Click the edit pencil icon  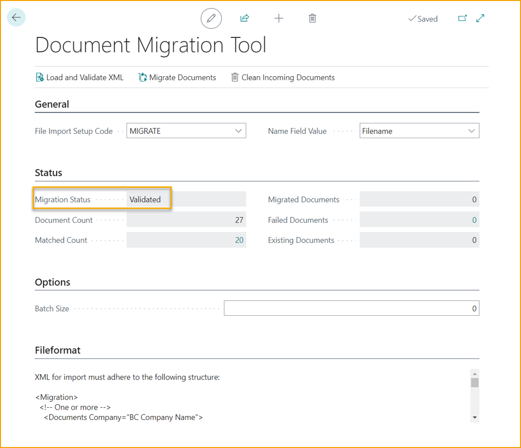point(211,18)
